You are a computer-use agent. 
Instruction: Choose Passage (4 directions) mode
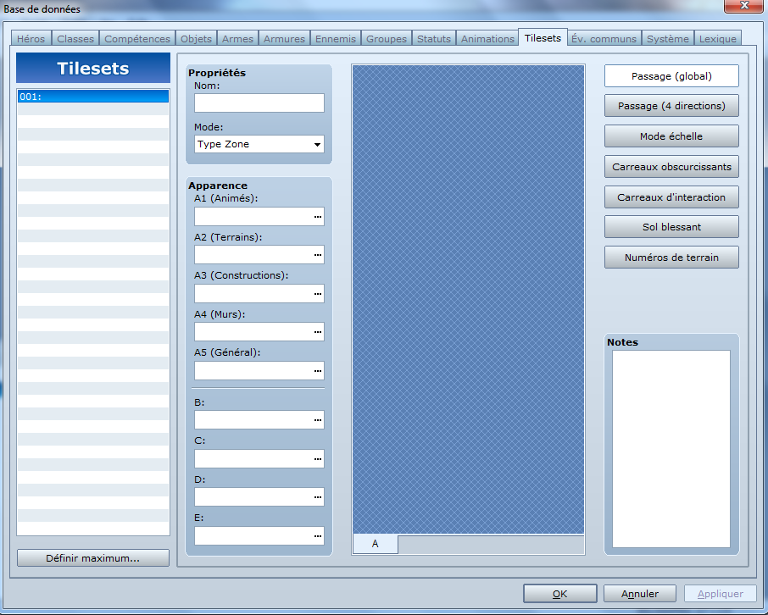pos(671,106)
